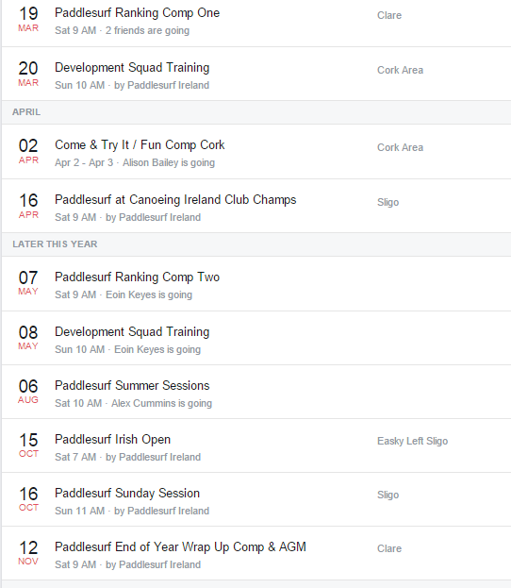Click the 02 APR date badge

click(28, 151)
